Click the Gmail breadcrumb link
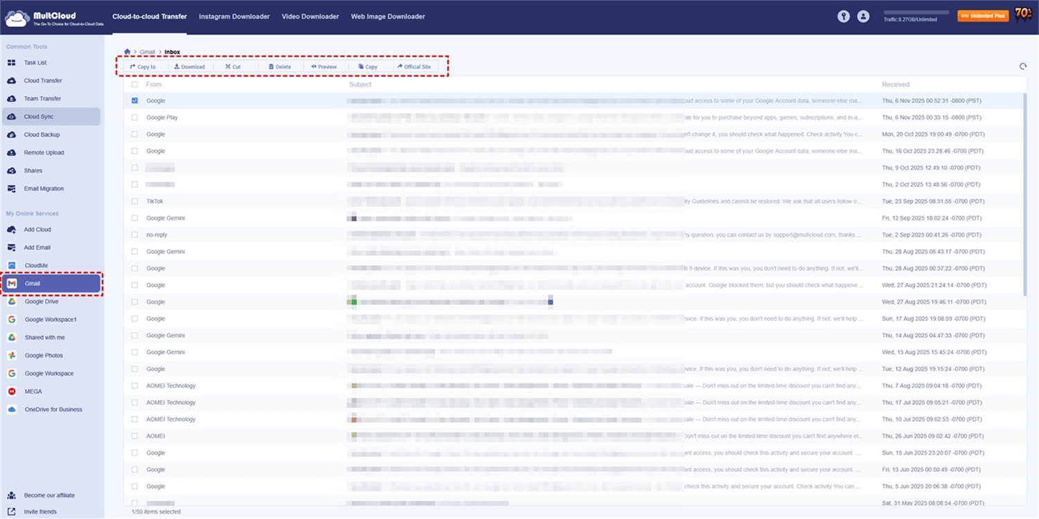This screenshot has width=1039, height=519. (x=147, y=52)
